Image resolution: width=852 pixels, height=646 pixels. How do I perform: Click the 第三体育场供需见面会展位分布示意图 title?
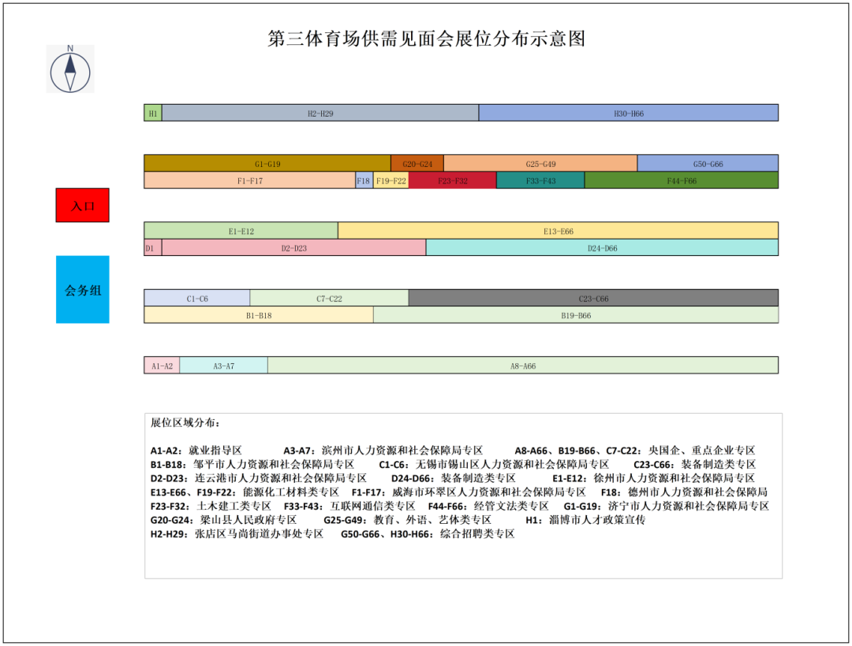pyautogui.click(x=426, y=39)
